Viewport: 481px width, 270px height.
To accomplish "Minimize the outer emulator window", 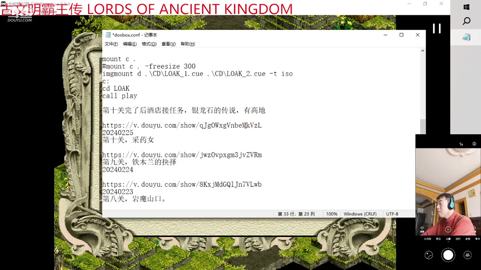I will [409, 4].
